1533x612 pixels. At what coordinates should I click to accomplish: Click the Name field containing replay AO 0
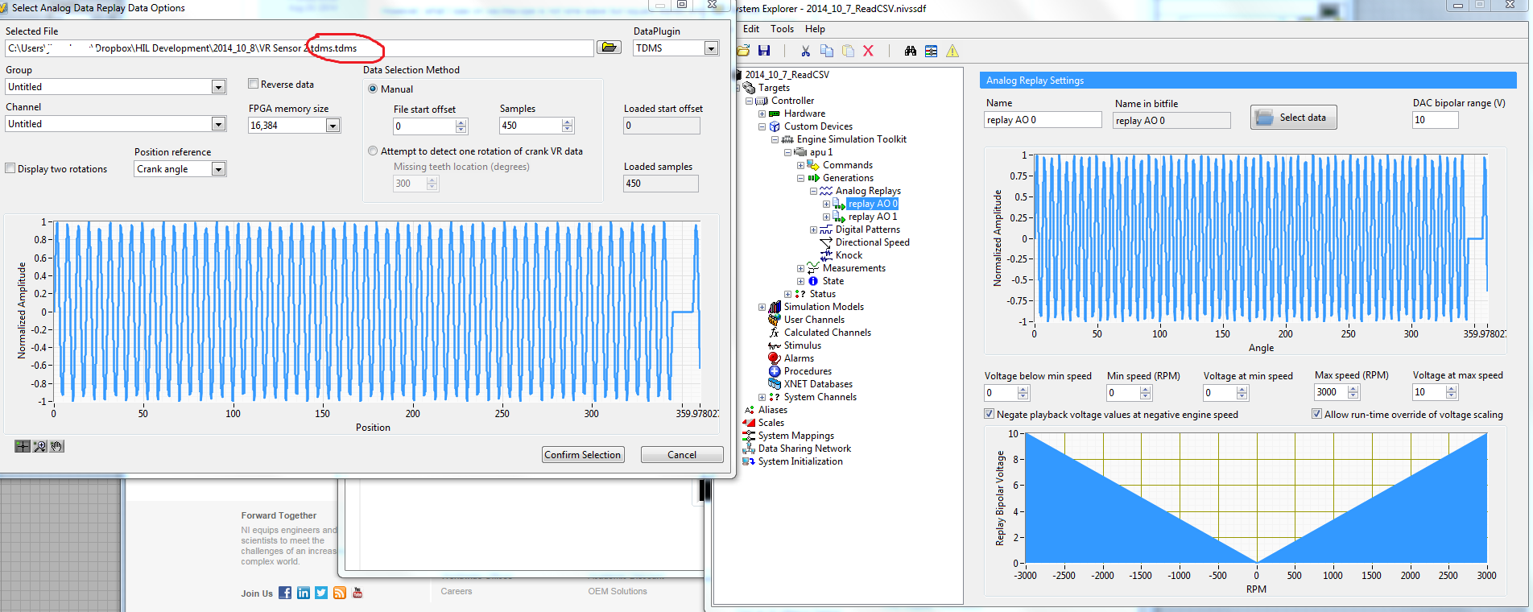tap(1043, 120)
